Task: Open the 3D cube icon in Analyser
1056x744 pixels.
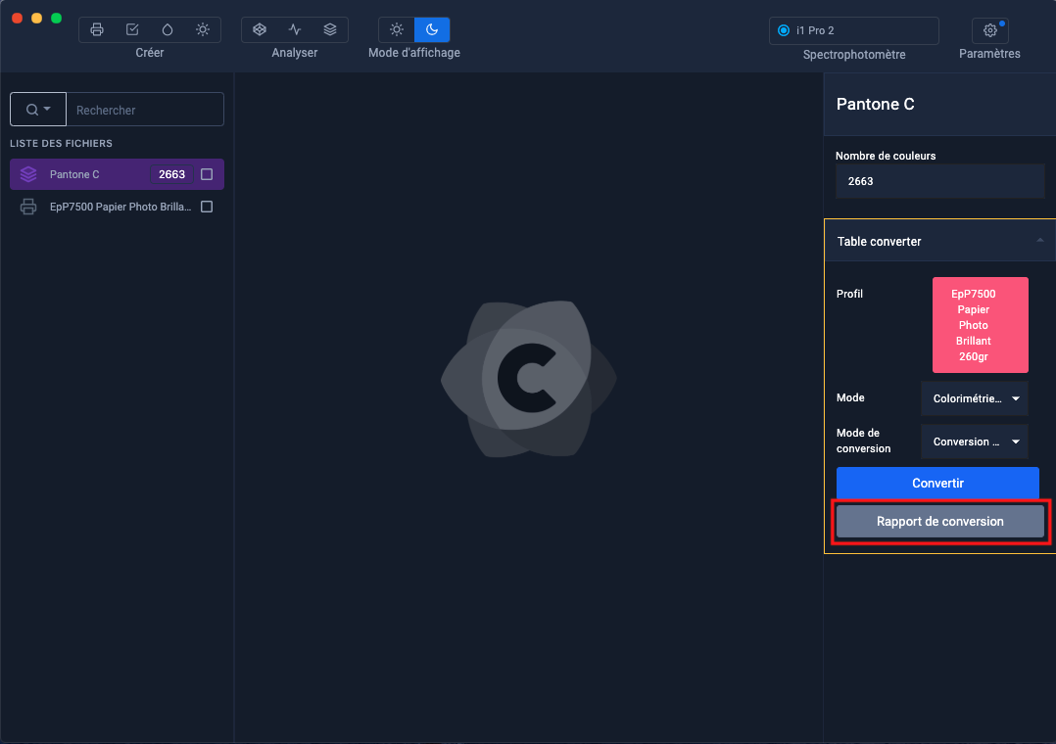Action: pos(260,29)
